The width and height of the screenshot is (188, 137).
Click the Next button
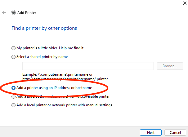click(151, 132)
